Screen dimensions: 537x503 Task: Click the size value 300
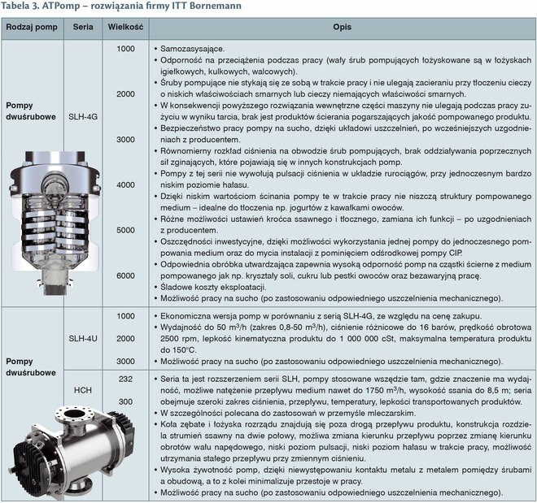click(x=125, y=401)
